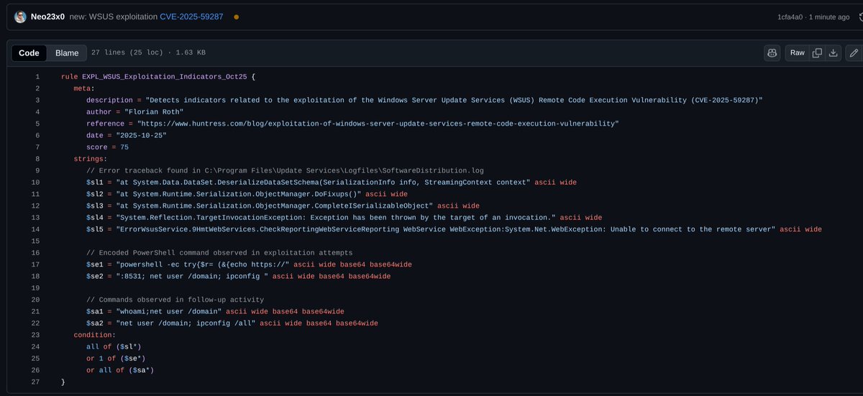Viewport: 863px width, 396px height.
Task: Open the Neo23x0 user profile link
Action: (x=47, y=16)
